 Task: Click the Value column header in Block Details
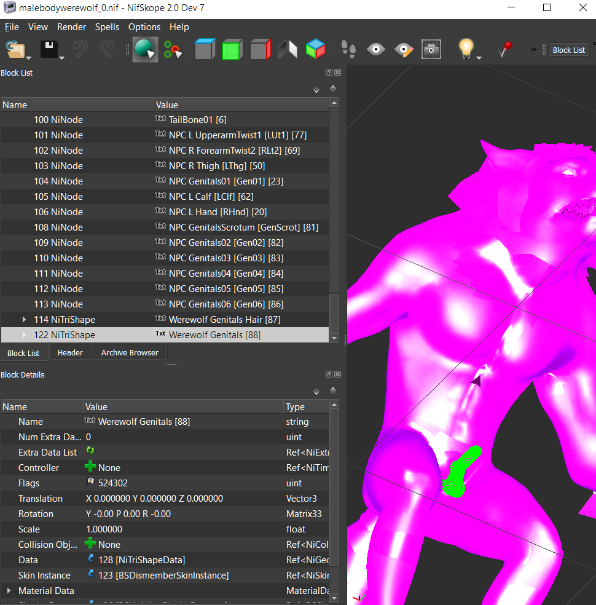click(183, 407)
